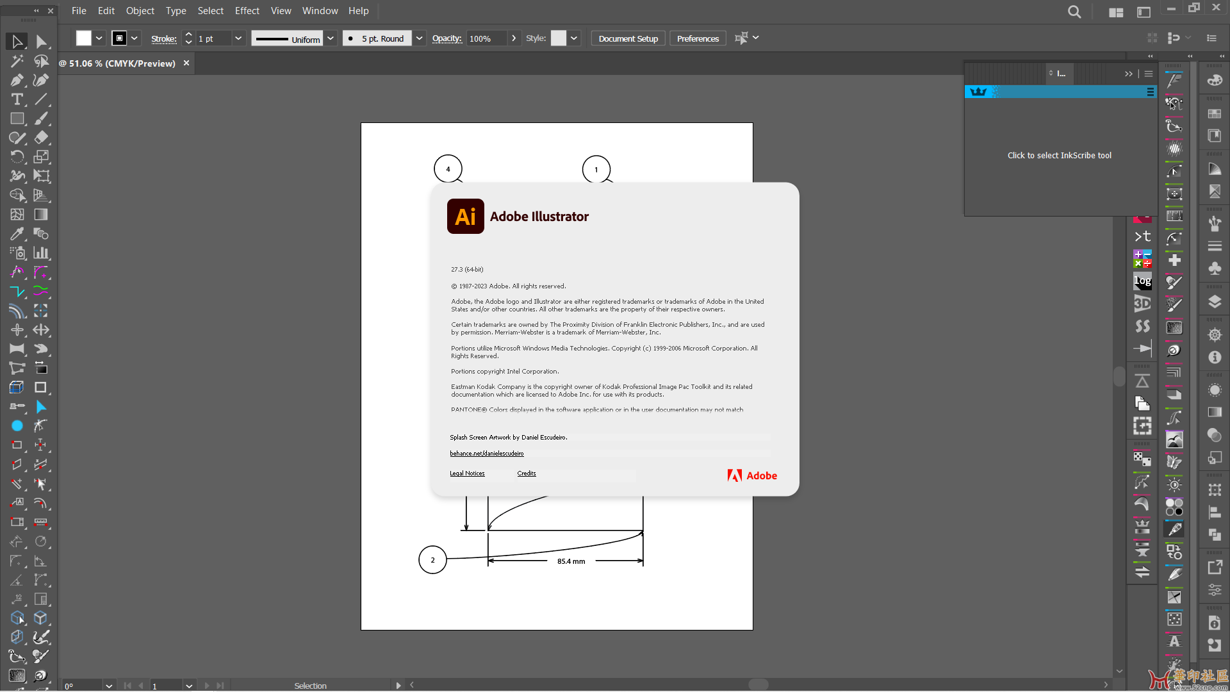
Task: Open the Credits link
Action: pos(527,474)
